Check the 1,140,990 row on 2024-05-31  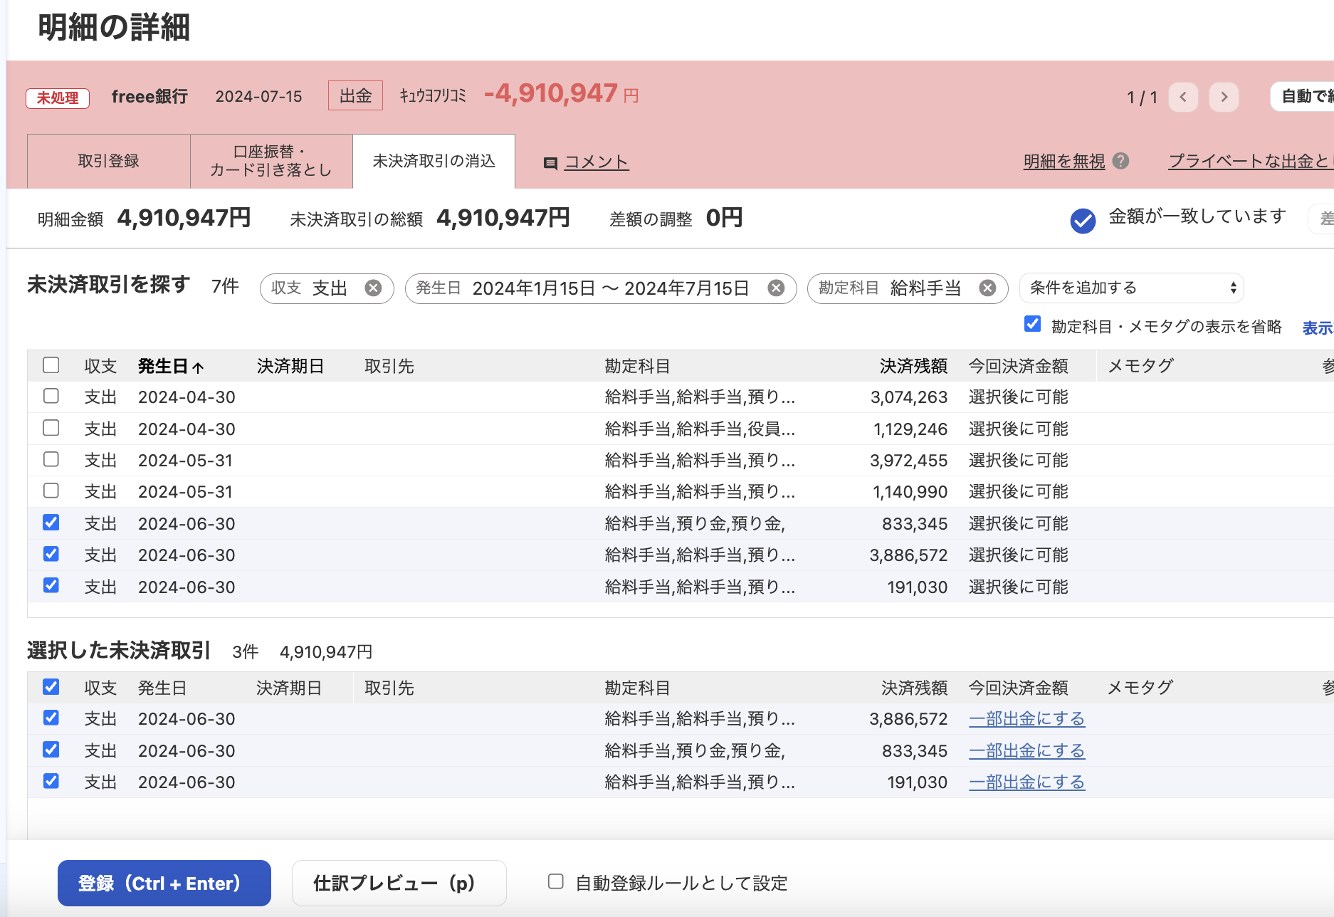[51, 491]
